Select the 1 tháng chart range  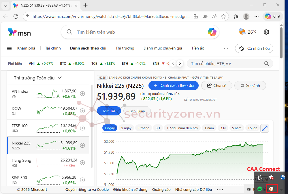[143, 128]
